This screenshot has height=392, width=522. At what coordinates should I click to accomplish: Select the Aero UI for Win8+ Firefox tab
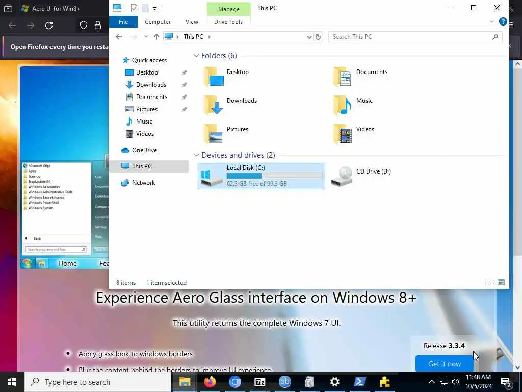(x=56, y=8)
